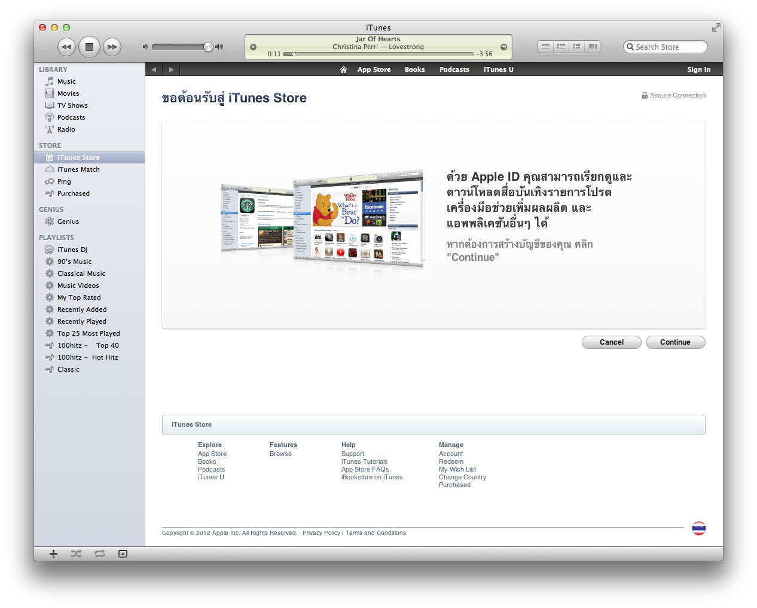Open the Classic playlist
The image size is (757, 608).
click(89, 369)
